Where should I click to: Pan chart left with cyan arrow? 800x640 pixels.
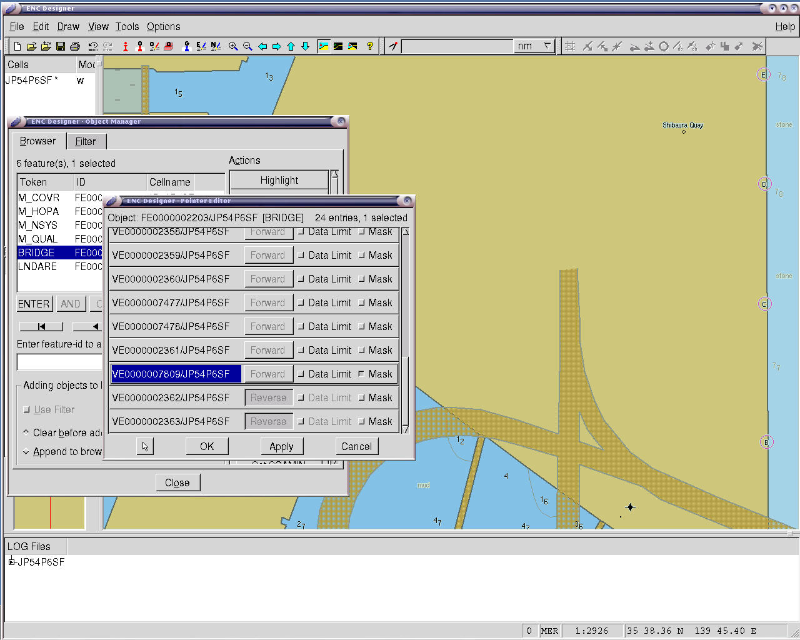pyautogui.click(x=262, y=46)
